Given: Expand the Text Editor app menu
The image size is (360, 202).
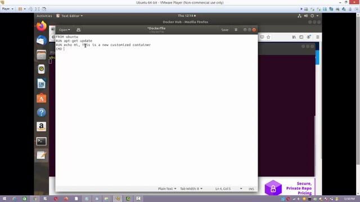Looking at the screenshot, I should tap(70, 16).
